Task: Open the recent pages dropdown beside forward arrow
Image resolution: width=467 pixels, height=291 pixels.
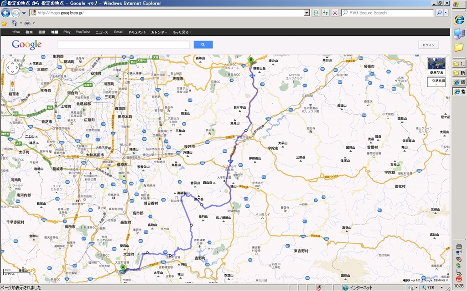Action: (24, 13)
